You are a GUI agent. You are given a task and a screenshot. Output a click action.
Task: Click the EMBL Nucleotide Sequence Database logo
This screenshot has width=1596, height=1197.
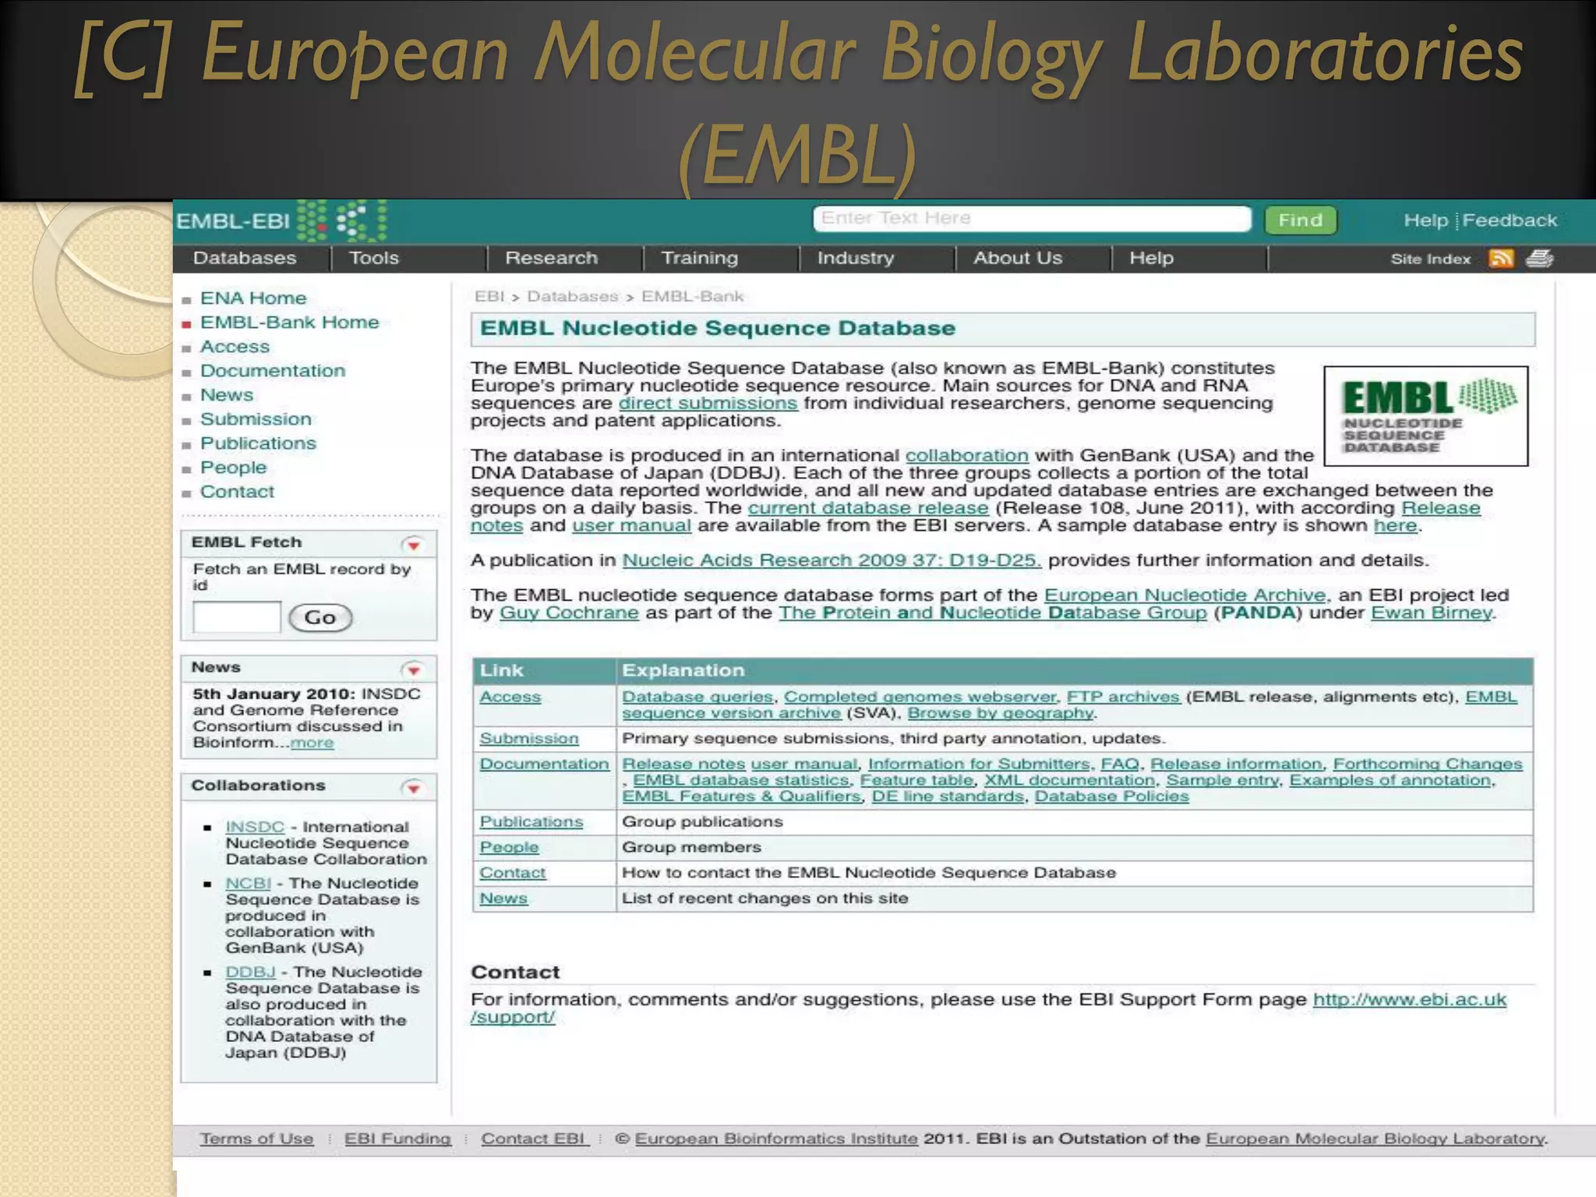click(1425, 416)
